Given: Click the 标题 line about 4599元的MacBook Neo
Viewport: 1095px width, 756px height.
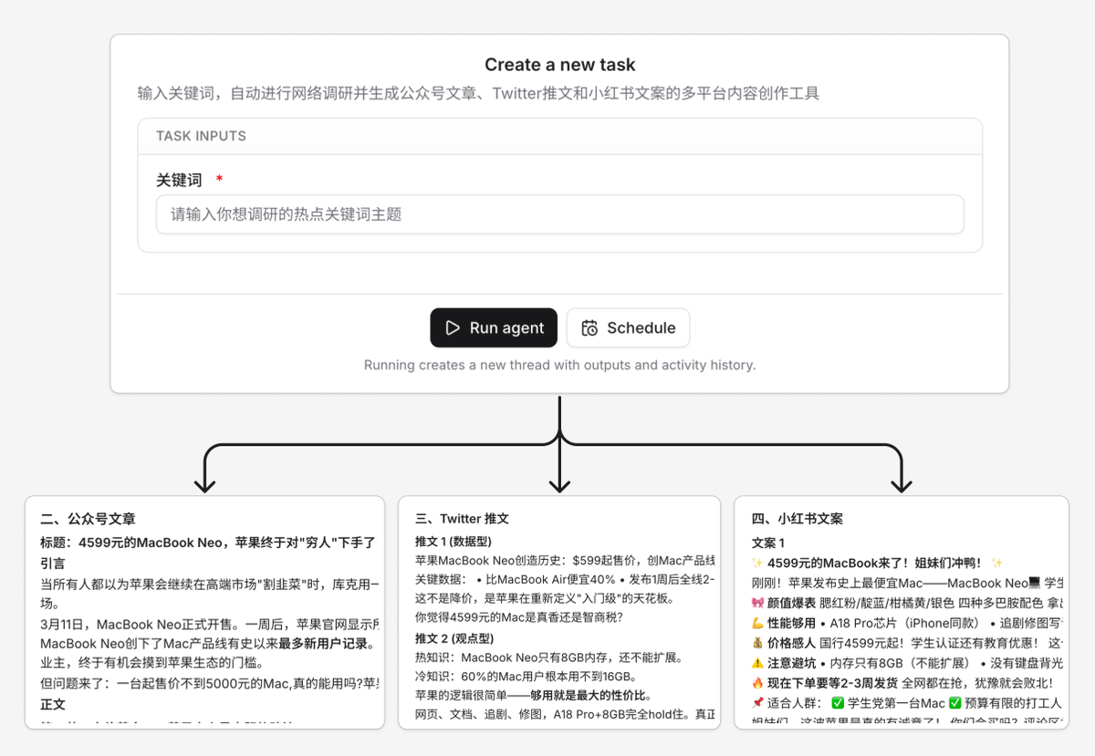Looking at the screenshot, I should [208, 543].
